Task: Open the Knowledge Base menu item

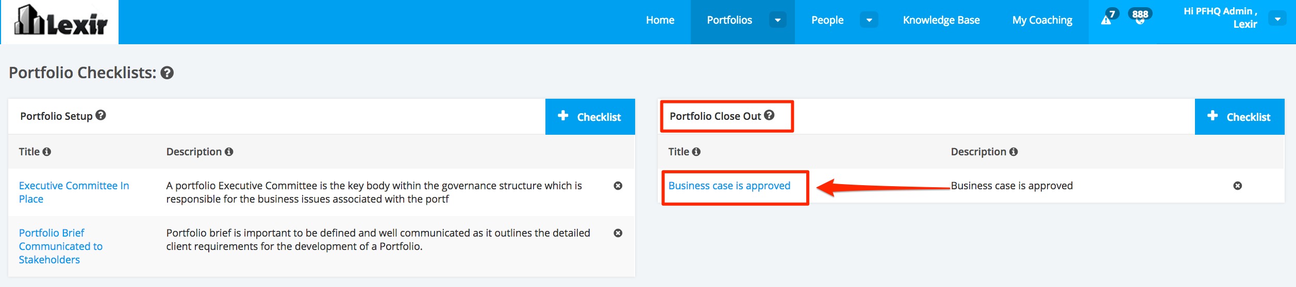Action: tap(941, 20)
